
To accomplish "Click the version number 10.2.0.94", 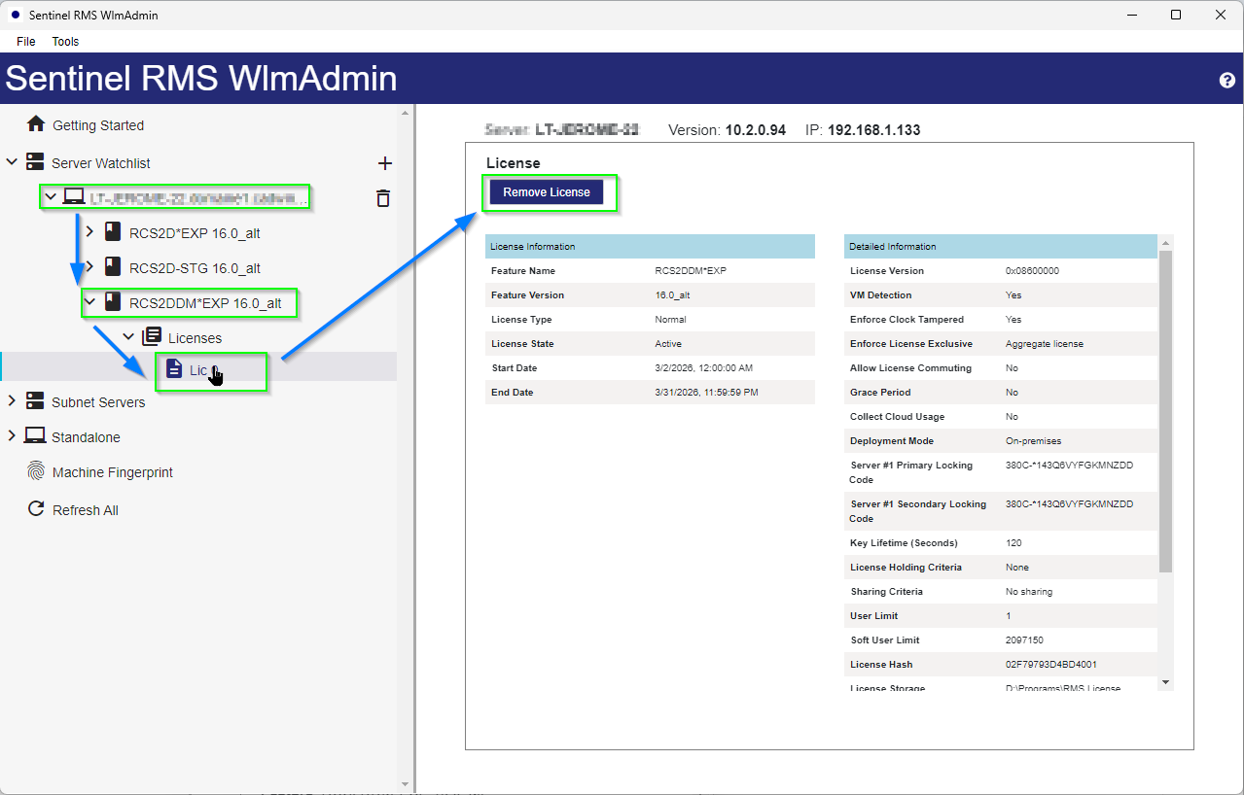I will (756, 130).
